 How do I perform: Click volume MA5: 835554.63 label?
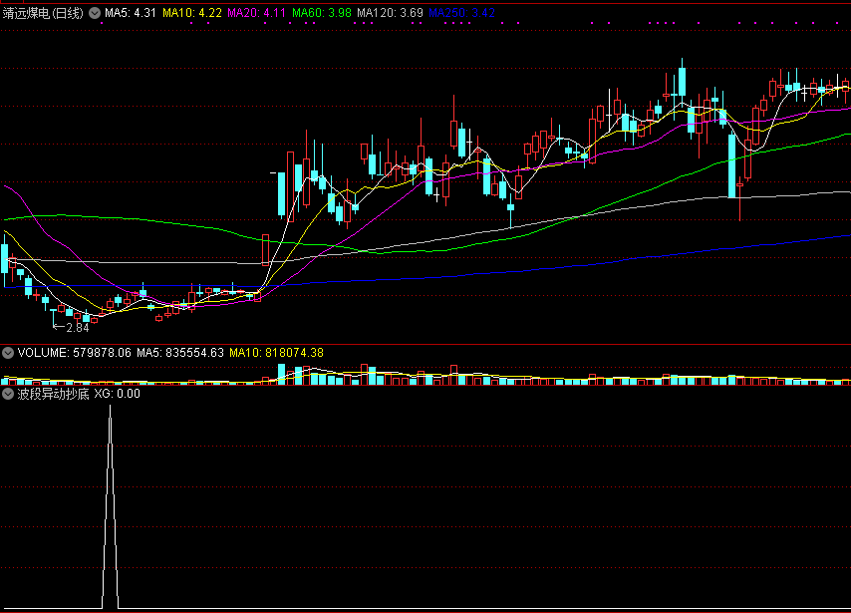point(180,353)
